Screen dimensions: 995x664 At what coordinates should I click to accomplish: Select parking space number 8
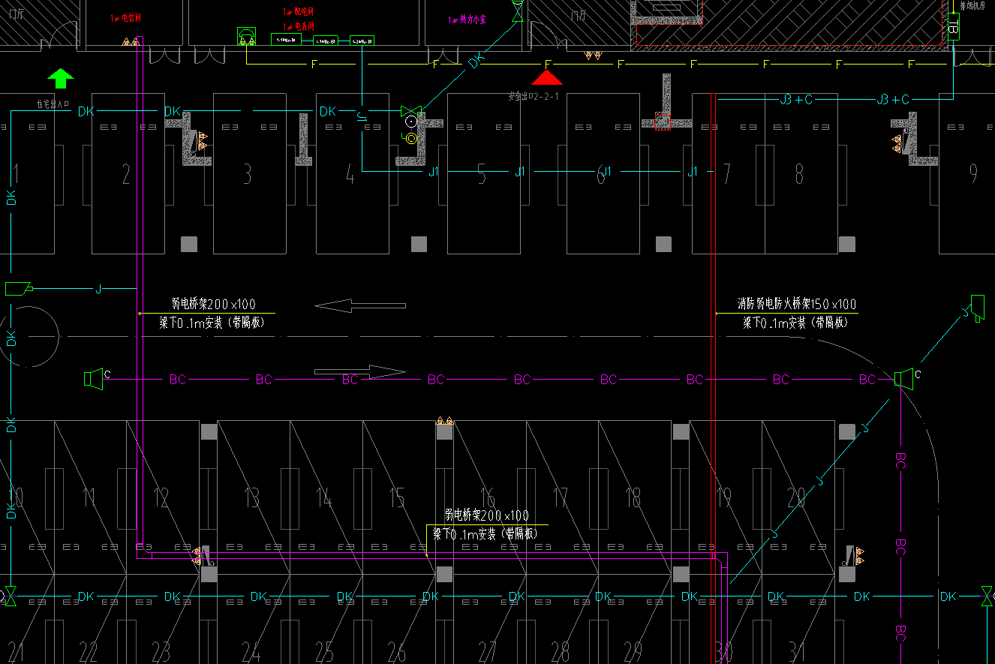coord(799,174)
